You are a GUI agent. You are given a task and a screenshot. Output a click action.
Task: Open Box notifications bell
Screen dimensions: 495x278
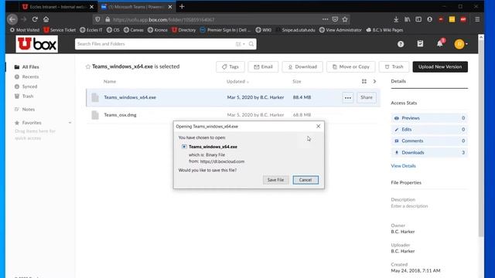(x=440, y=44)
